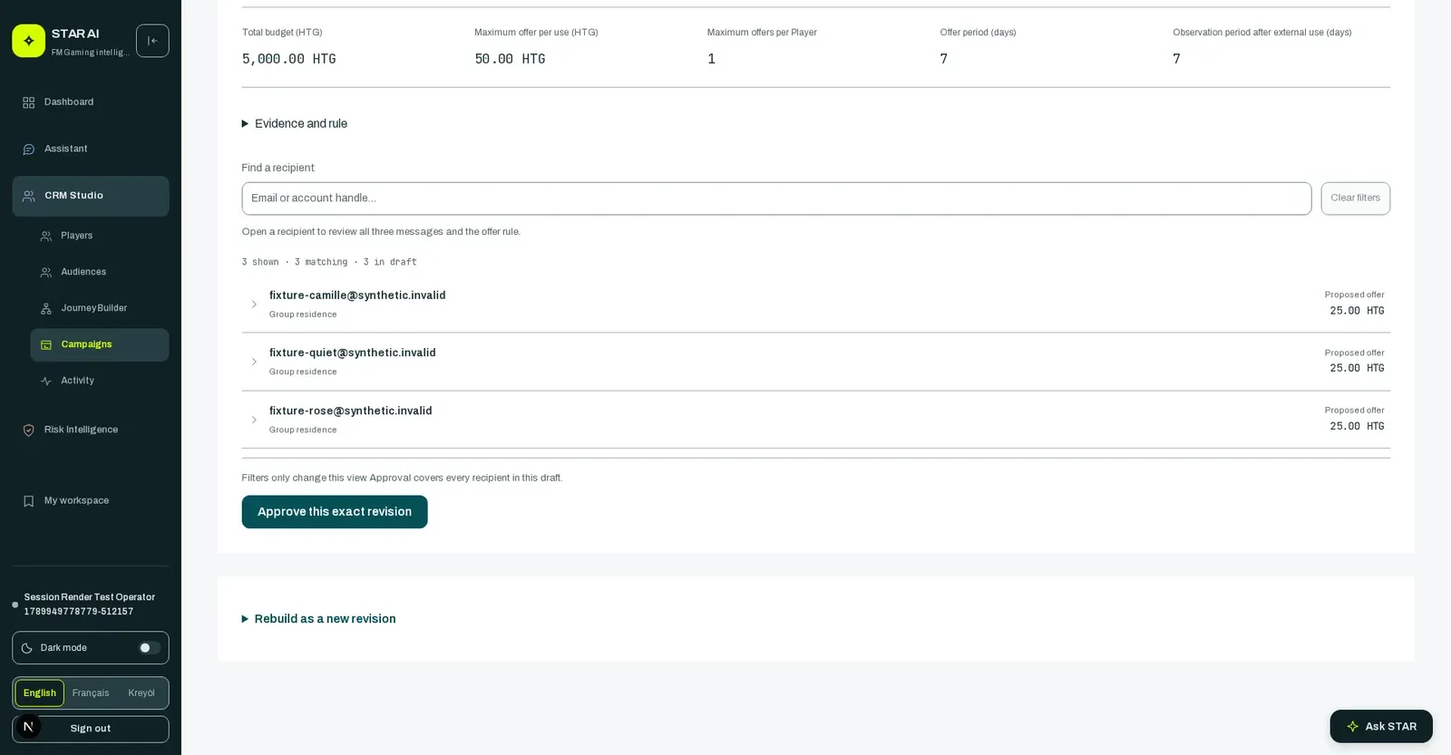Click the My workspace bookmark icon
The image size is (1451, 755).
point(28,501)
